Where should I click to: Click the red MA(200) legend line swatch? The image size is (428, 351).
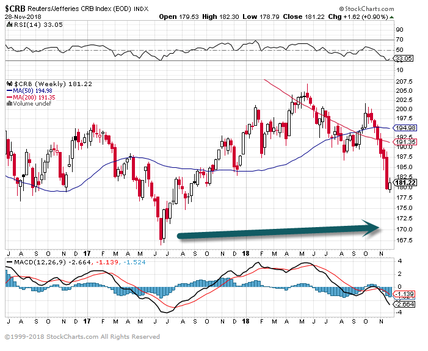point(9,98)
